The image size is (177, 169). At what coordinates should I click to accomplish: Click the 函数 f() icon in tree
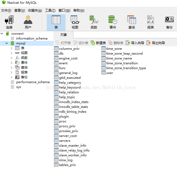click(17, 58)
